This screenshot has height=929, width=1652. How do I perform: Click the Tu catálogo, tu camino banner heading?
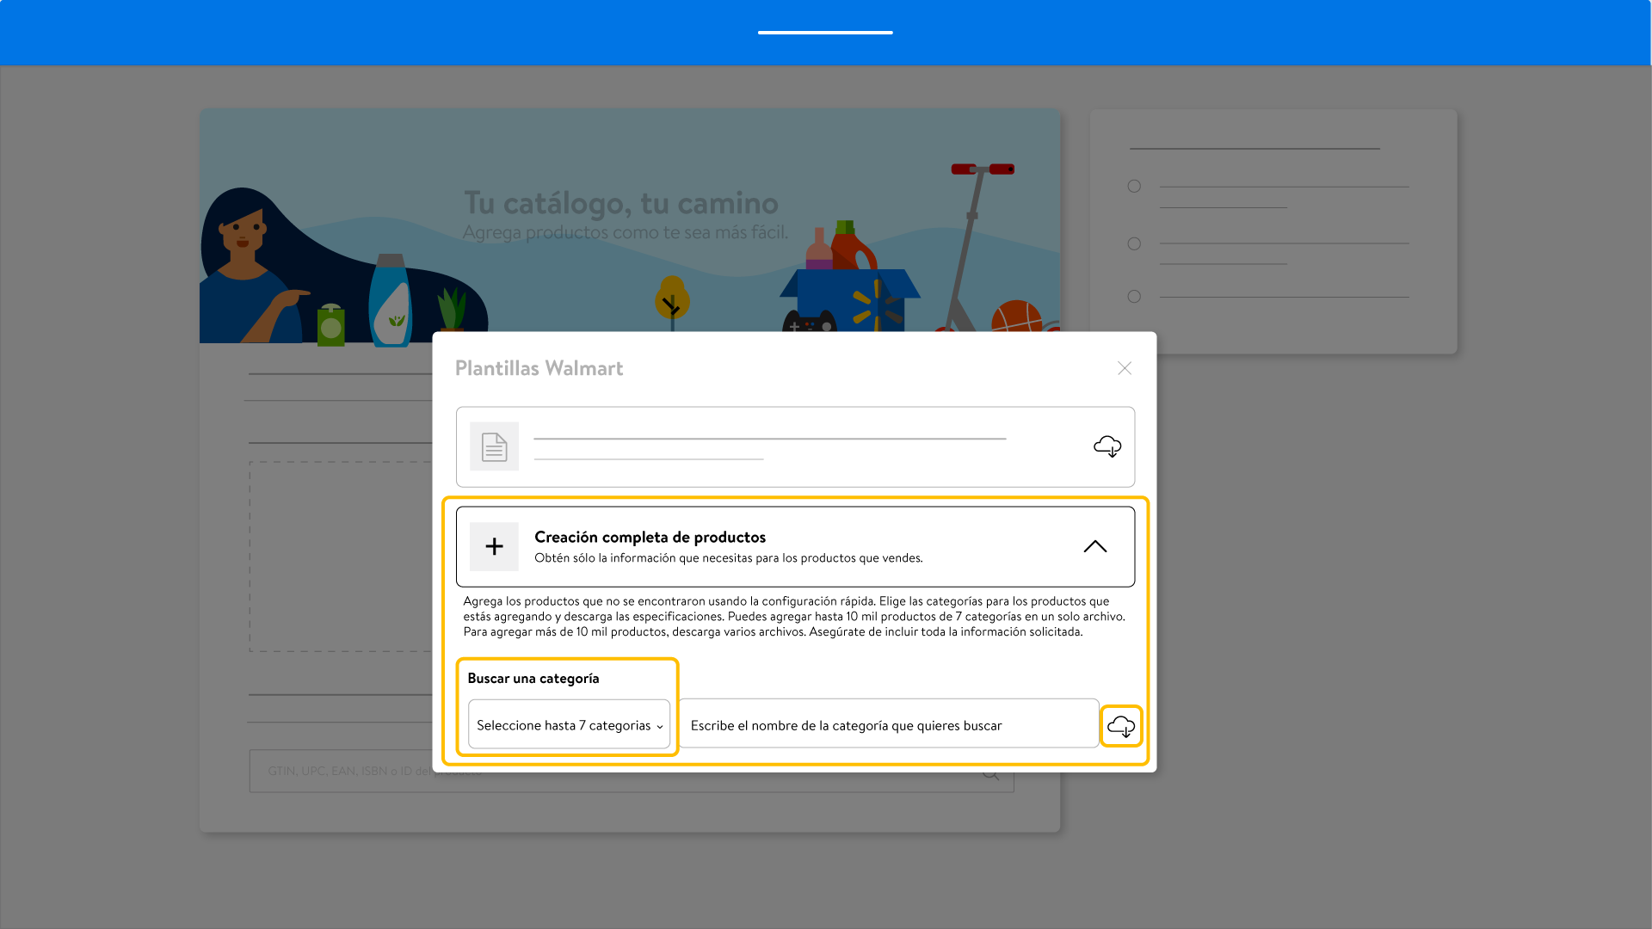tap(620, 203)
